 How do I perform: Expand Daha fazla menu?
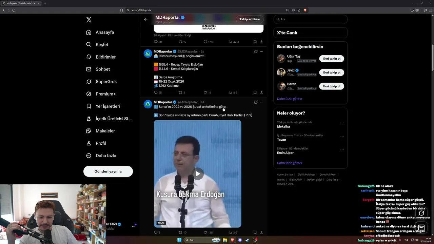point(101,156)
